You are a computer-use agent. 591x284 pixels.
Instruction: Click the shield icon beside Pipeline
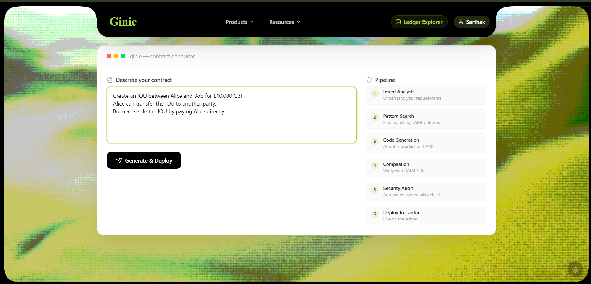point(369,80)
